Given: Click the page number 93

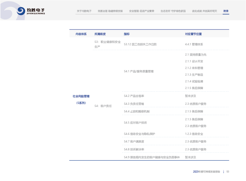Looking at the screenshot, I should point(227,172).
